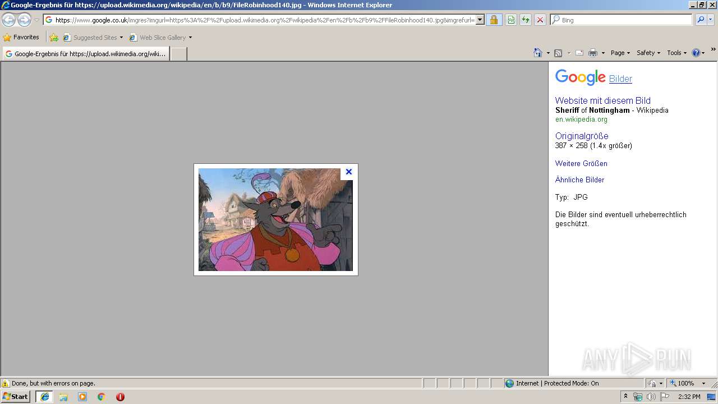718x404 pixels.
Task: Click the Show Desktop button
Action: (x=712, y=397)
